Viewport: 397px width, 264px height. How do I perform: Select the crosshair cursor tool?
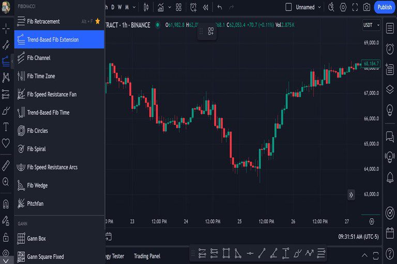coord(6,28)
